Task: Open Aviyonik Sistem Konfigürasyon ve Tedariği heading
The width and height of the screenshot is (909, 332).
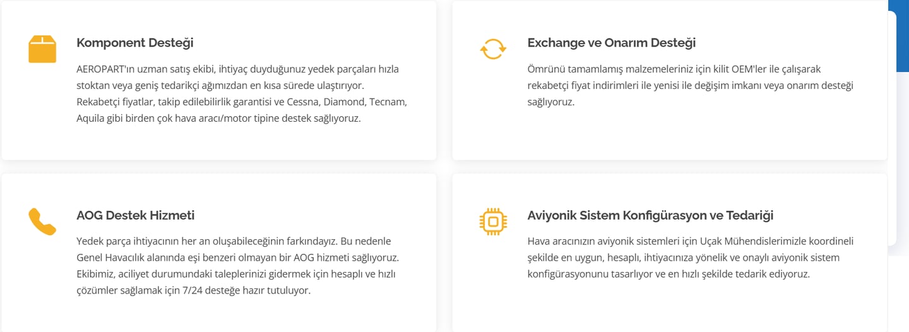Action: (650, 215)
